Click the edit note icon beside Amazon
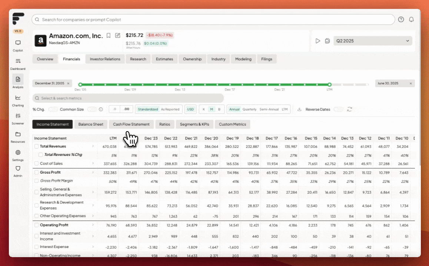The image size is (429, 266). [x=118, y=35]
